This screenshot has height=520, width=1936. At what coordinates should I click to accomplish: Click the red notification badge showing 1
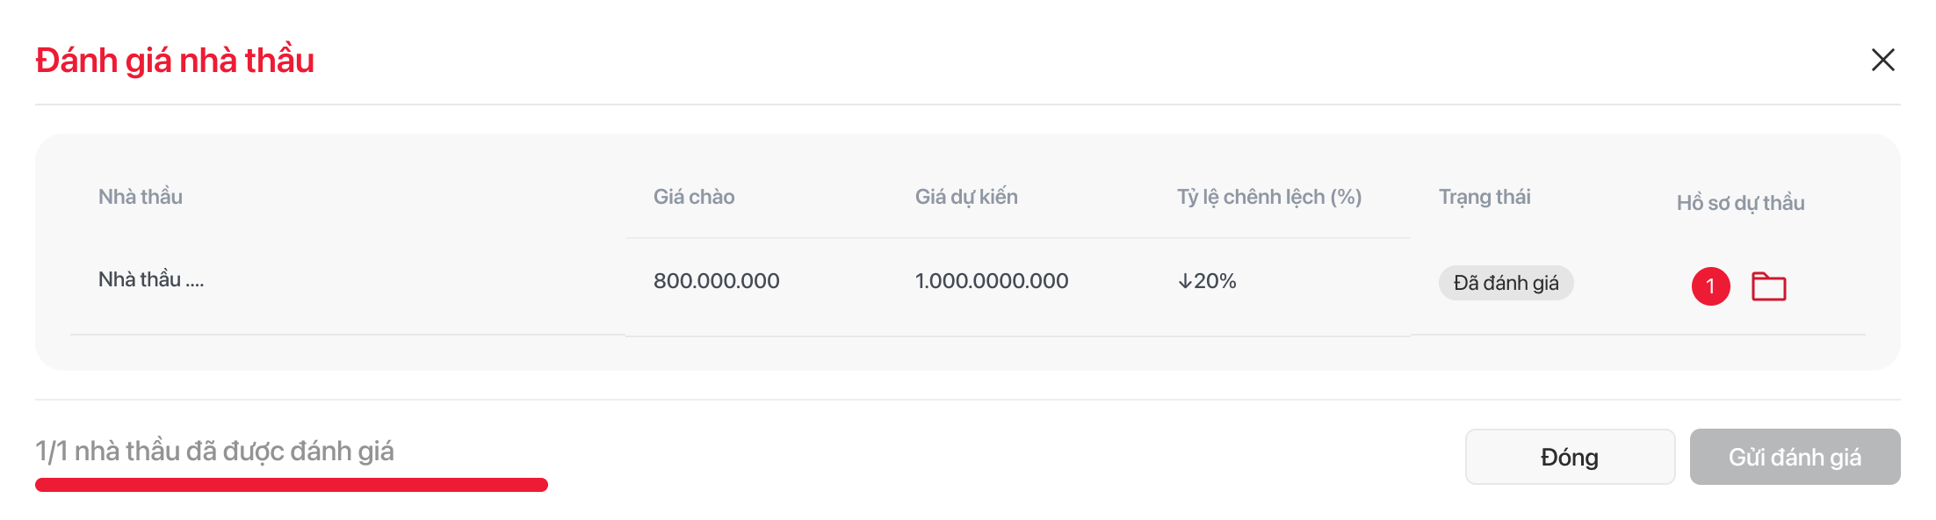[x=1710, y=286]
